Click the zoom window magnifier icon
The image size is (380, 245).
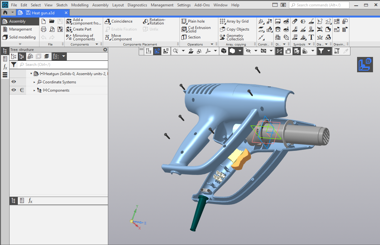pyautogui.click(x=175, y=51)
